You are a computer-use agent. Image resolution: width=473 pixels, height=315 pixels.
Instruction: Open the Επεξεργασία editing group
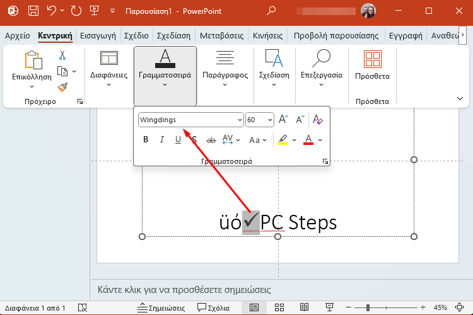pos(322,69)
